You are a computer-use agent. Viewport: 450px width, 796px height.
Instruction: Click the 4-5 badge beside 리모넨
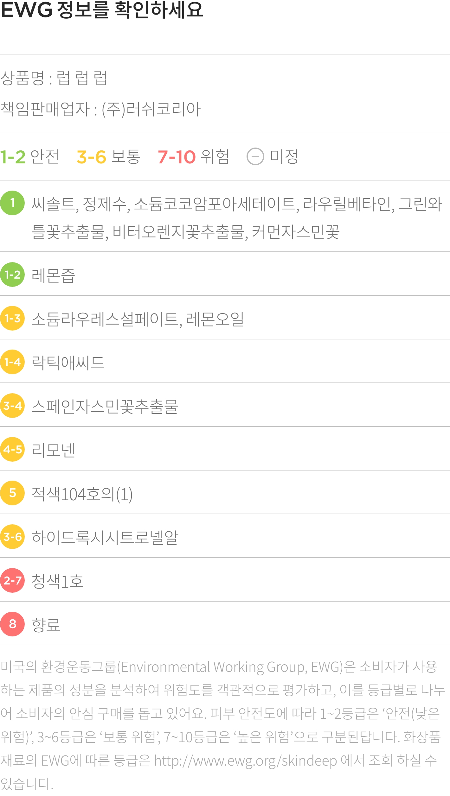pos(12,449)
